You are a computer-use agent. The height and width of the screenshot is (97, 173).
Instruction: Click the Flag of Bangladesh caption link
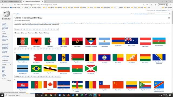(x=50, y=63)
